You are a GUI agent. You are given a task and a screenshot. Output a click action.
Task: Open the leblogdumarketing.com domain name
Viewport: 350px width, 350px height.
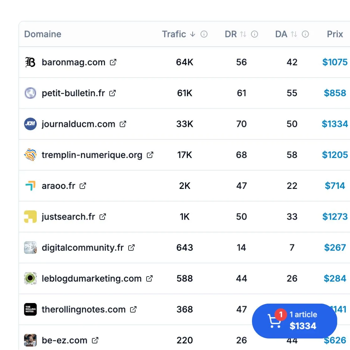point(91,278)
